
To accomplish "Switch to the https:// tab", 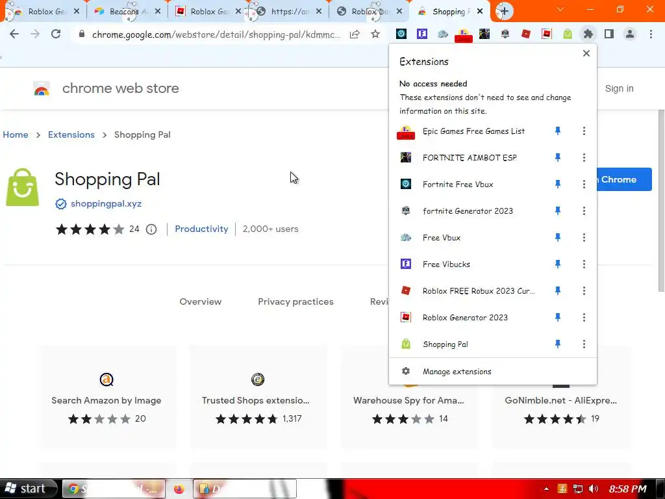I will (x=290, y=12).
